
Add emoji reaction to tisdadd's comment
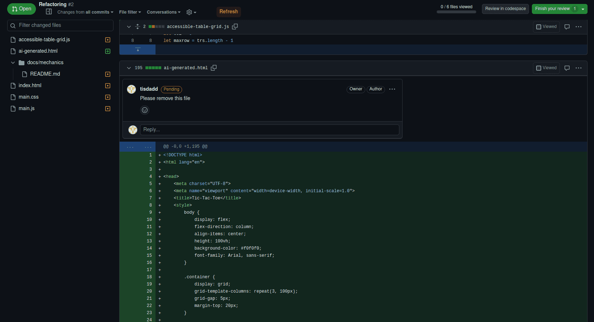145,110
